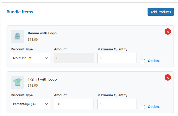Open the T-Shirt's Percentage (%) discount dropdown
The width and height of the screenshot is (178, 116).
(x=30, y=104)
